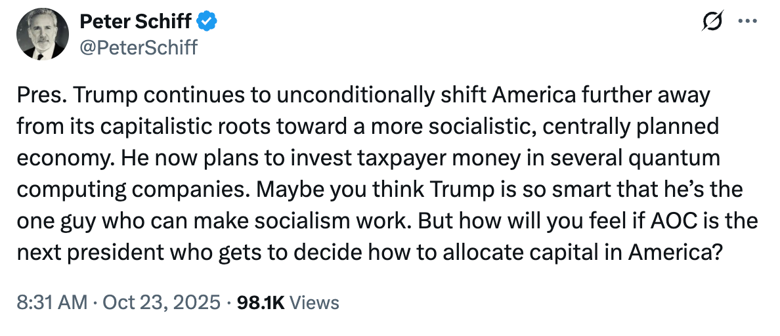Click the Views label

[x=314, y=303]
